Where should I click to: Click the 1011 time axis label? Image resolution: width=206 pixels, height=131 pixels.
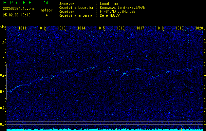click(x=23, y=28)
